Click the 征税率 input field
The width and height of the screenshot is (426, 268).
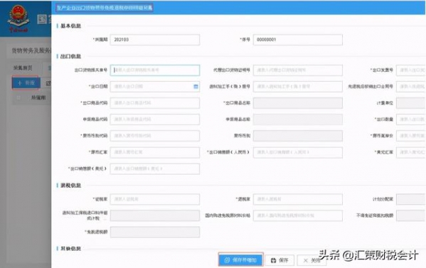(x=155, y=199)
